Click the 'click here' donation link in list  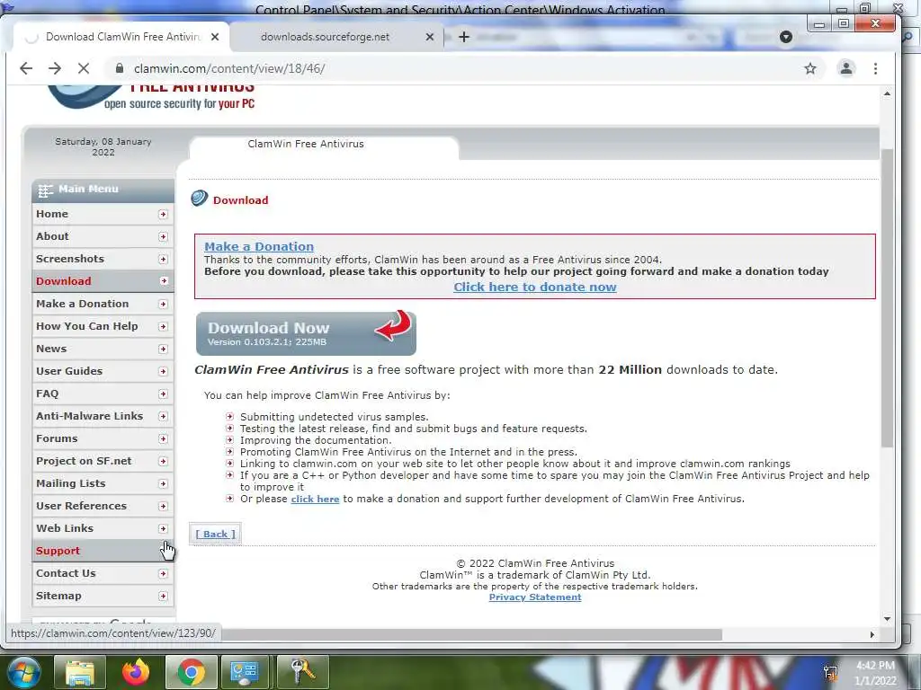tap(315, 499)
